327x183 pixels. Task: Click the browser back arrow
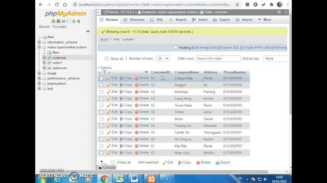41,5
